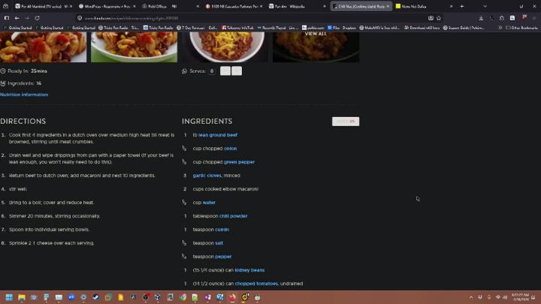Click VIEW ALL on the last photo
The height and width of the screenshot is (304, 541).
click(316, 34)
